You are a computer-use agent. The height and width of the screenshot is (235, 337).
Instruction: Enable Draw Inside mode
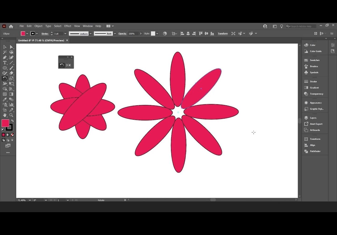pos(12,140)
